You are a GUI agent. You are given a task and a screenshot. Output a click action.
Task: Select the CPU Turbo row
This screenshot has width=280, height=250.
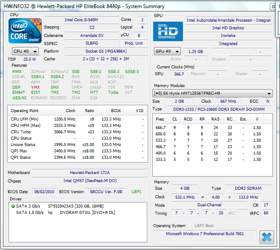coord(77,132)
